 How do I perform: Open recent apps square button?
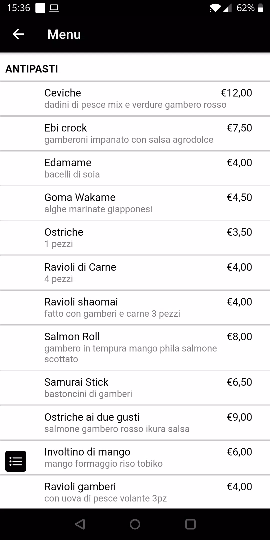point(190,524)
